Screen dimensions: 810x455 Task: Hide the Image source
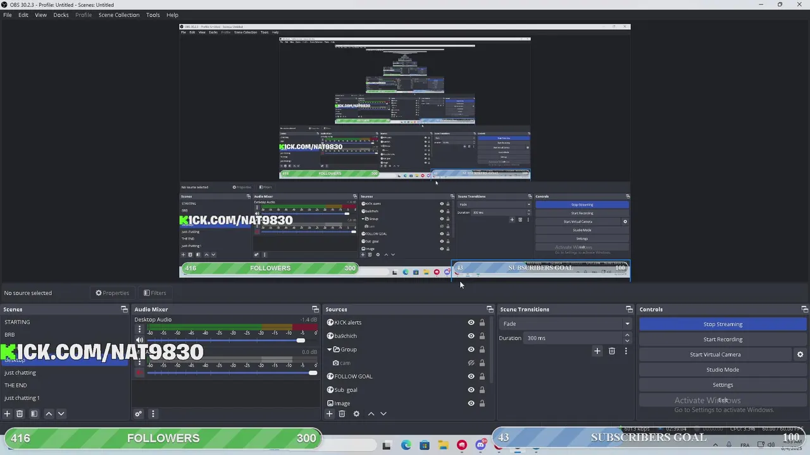[x=471, y=403]
